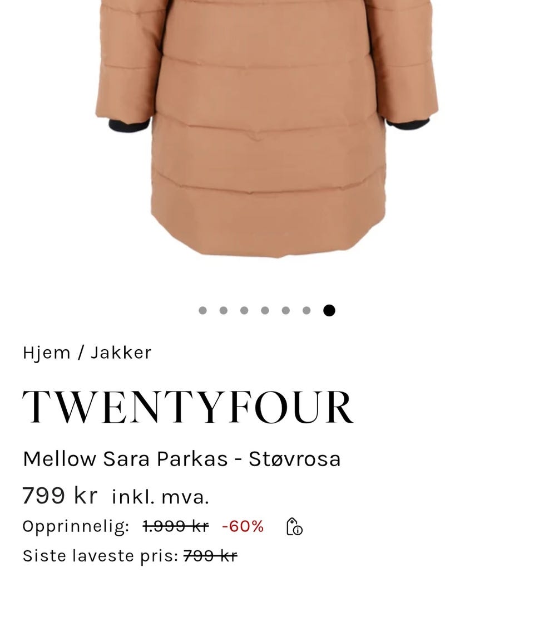Viewport: 534px width, 621px height.
Task: Click the red -60% discount label
Action: pos(243,526)
